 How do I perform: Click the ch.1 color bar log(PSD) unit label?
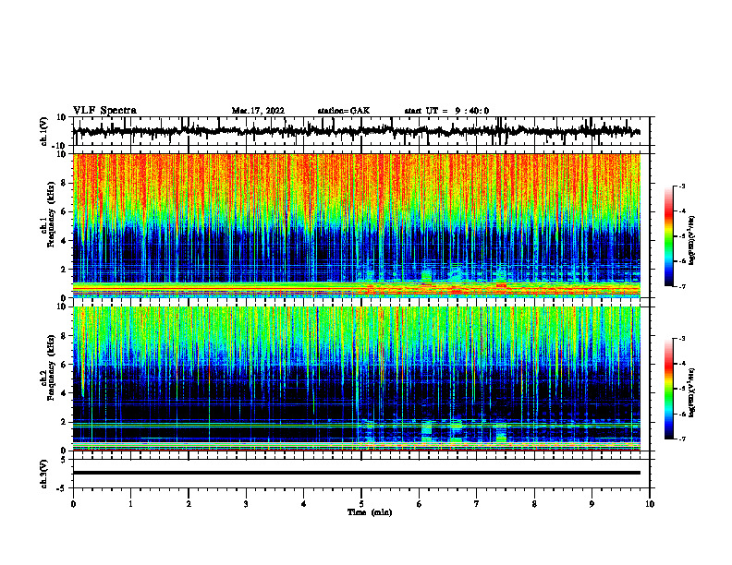692,241
